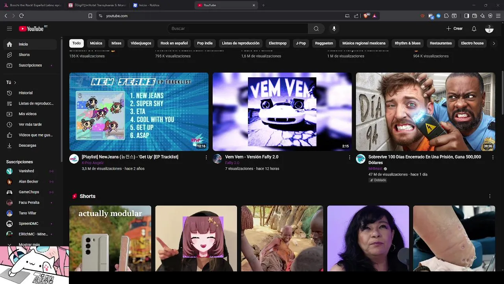
Task: Expand Mostrar más subscriptions
Action: (30, 245)
